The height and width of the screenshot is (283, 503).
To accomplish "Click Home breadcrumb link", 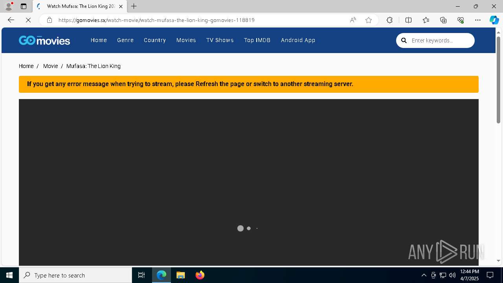I will 26,66.
